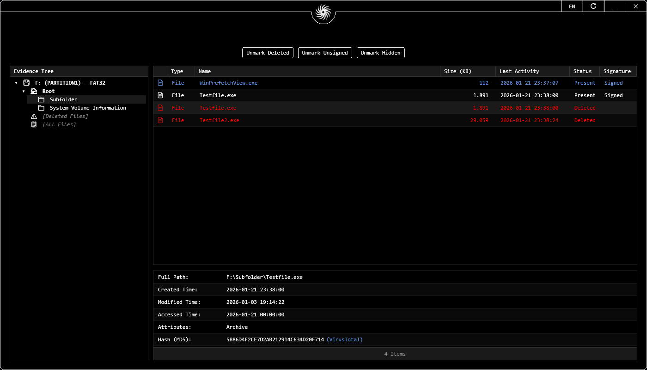The image size is (647, 370).
Task: Select the house icon next to Root
Action: click(34, 91)
